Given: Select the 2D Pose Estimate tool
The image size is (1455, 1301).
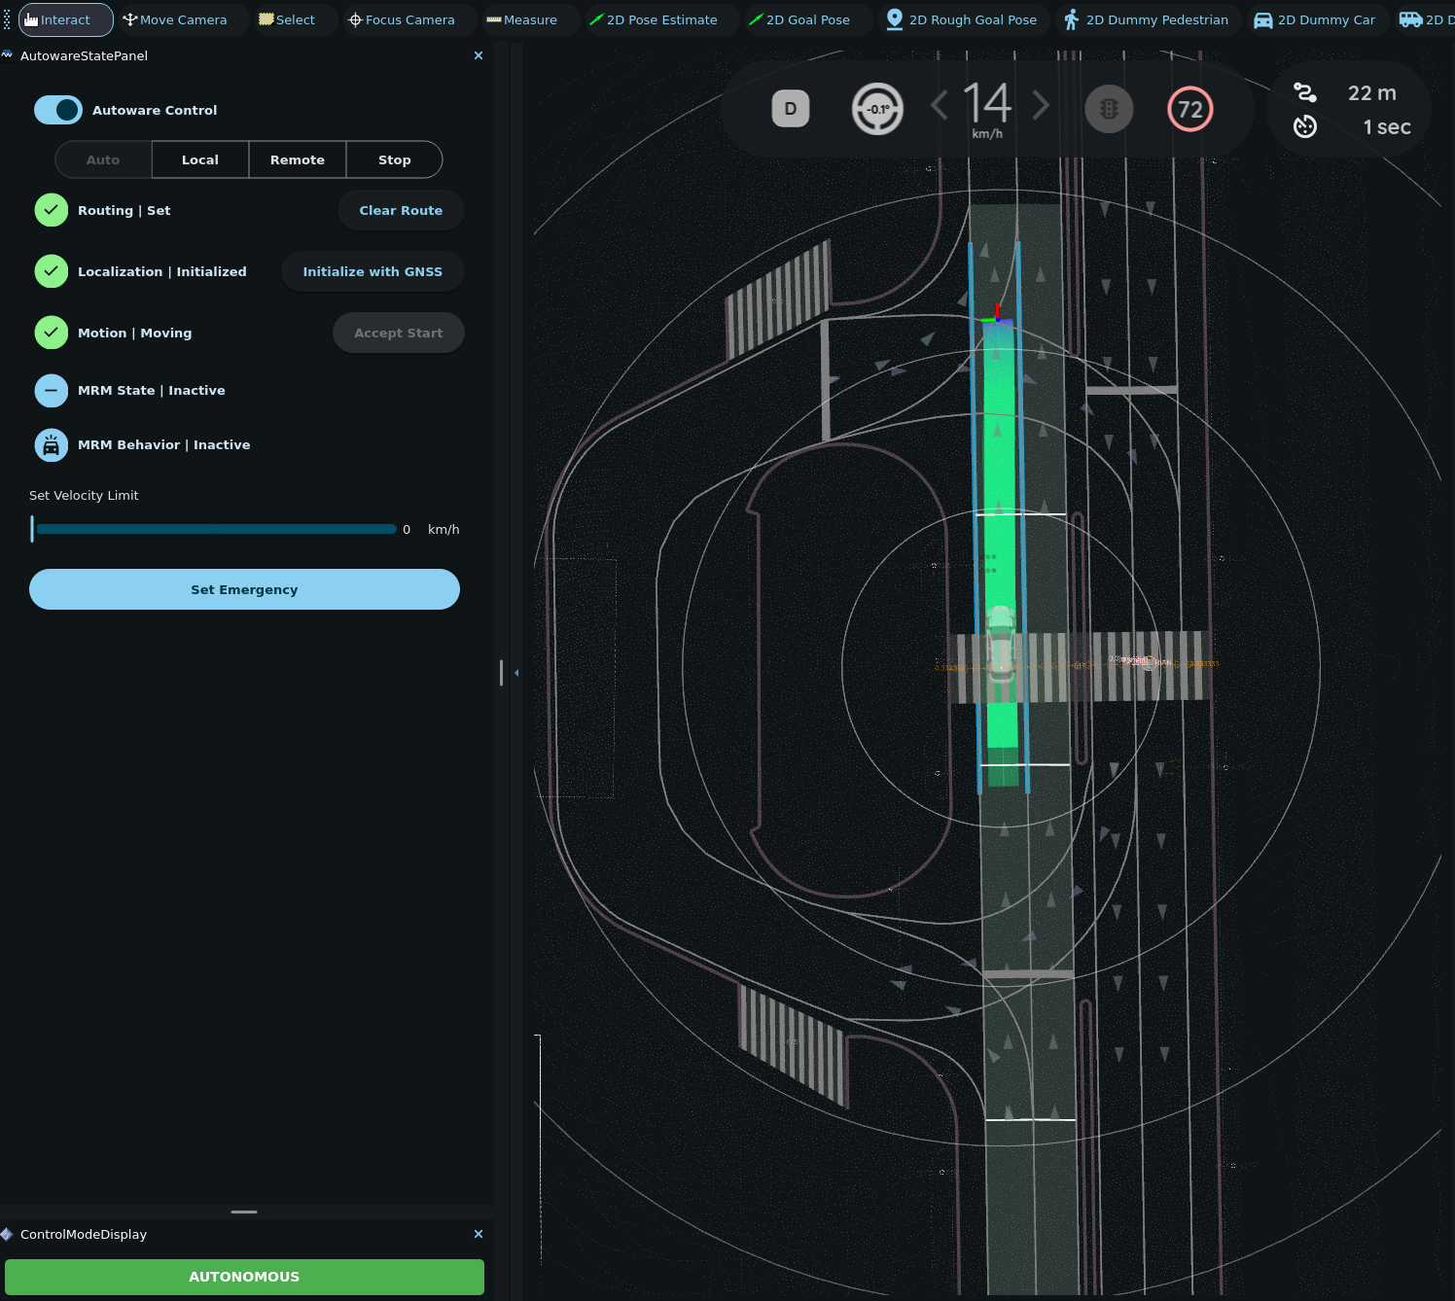Looking at the screenshot, I should pos(654,20).
